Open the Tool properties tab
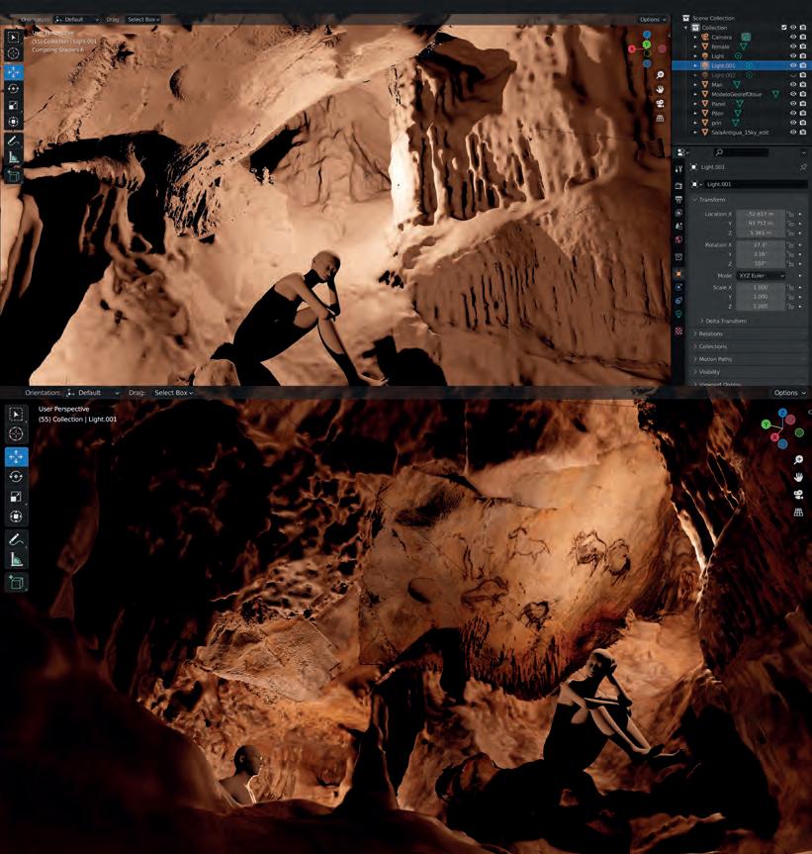The width and height of the screenshot is (812, 854). [x=678, y=169]
